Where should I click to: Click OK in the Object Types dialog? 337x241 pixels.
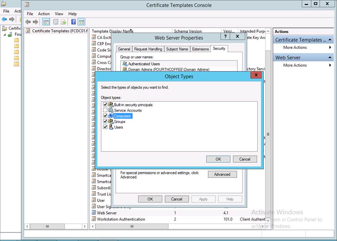pos(218,159)
